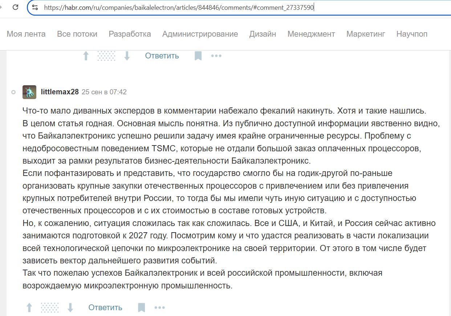Open more options for the upper comment
451x316 pixels.
pyautogui.click(x=216, y=56)
